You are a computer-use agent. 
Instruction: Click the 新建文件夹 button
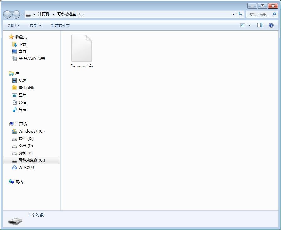point(60,25)
